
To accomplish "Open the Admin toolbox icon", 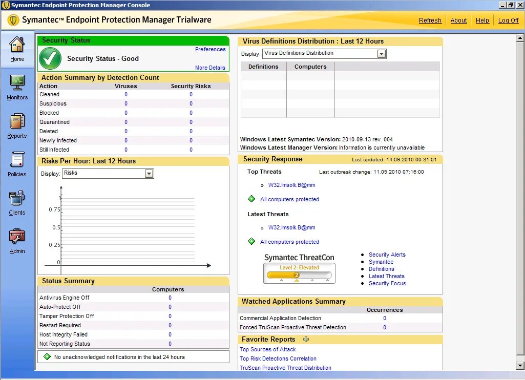I will click(x=17, y=237).
